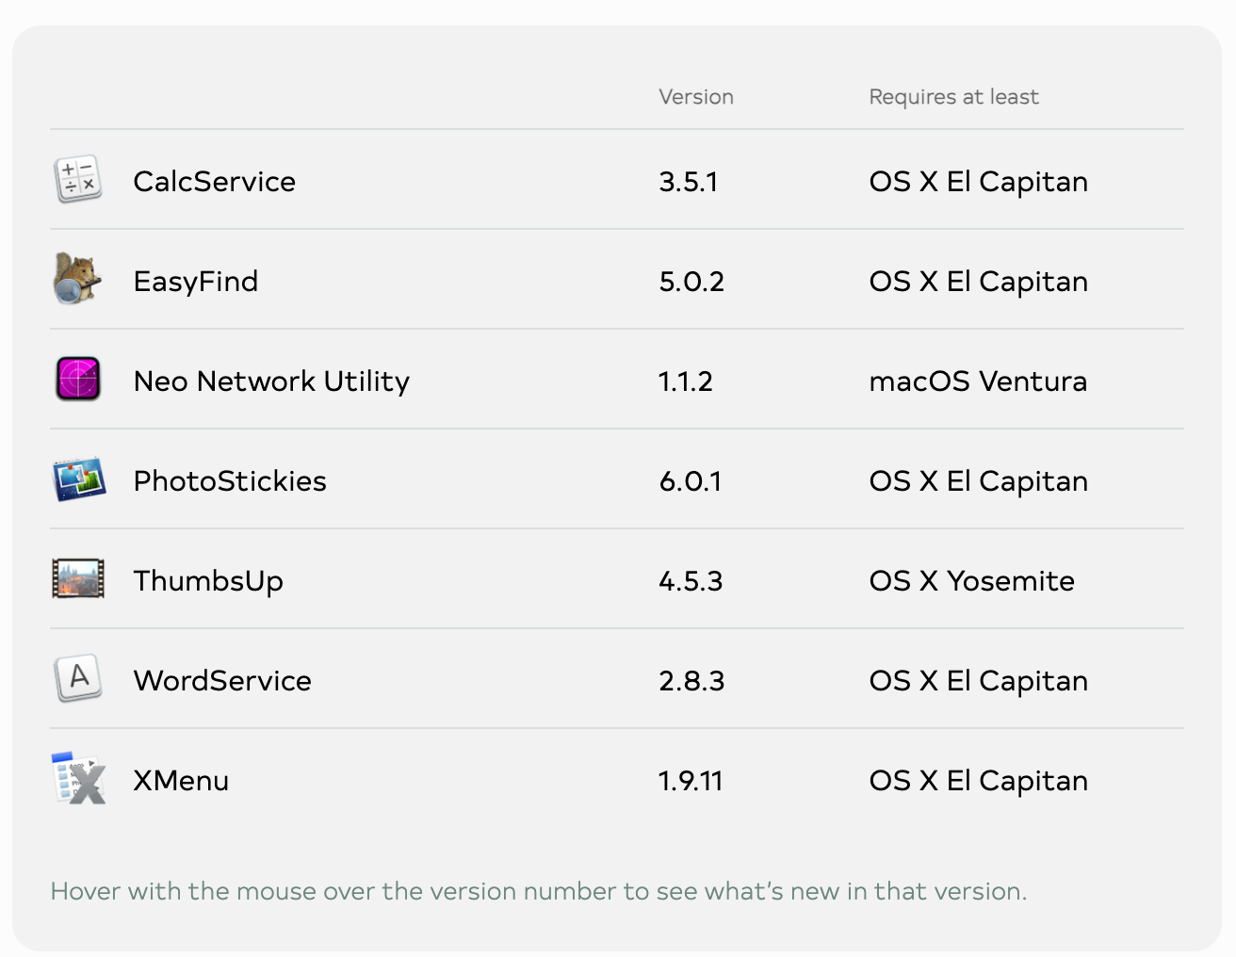Click the WordService letter A icon
Viewport: 1236px width, 957px height.
(x=78, y=679)
